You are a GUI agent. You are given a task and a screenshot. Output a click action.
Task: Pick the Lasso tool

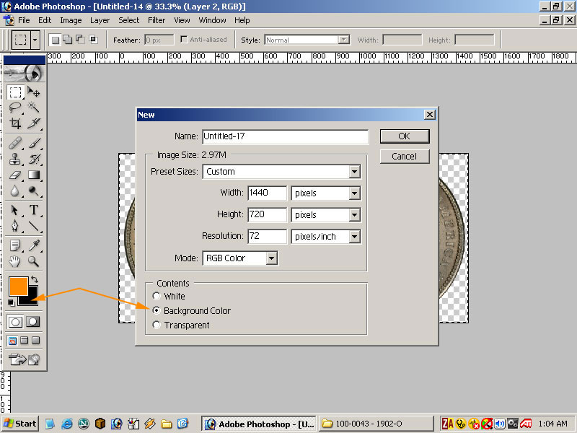(x=15, y=108)
